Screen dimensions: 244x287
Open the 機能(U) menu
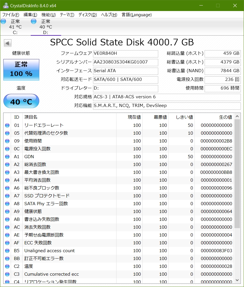point(48,15)
